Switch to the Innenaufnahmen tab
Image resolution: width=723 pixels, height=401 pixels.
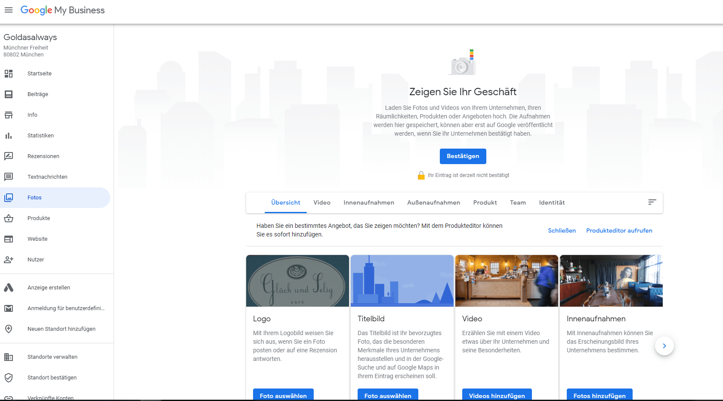[x=369, y=202]
